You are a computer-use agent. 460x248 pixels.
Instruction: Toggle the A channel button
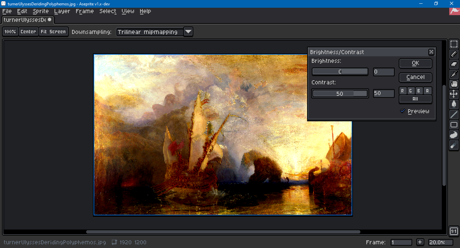[427, 91]
